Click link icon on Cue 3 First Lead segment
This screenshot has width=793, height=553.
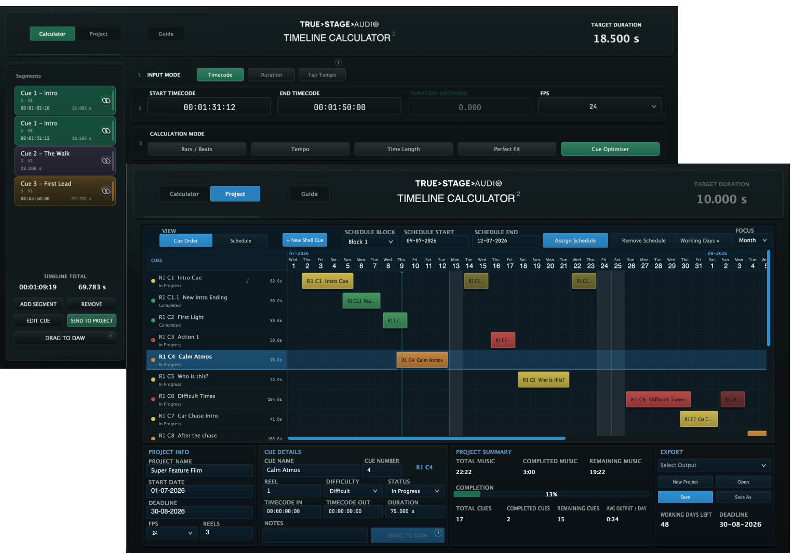106,191
